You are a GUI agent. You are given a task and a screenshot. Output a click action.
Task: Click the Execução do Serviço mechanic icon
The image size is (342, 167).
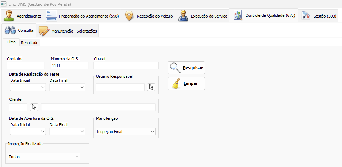183,16
